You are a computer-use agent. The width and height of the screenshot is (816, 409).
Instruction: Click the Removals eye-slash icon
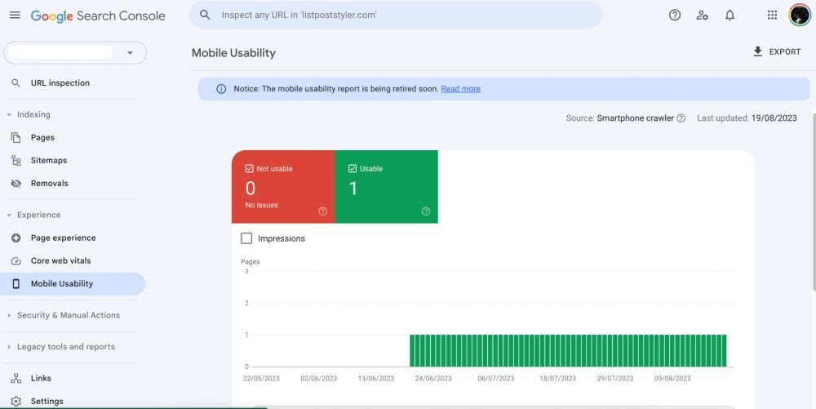click(16, 183)
